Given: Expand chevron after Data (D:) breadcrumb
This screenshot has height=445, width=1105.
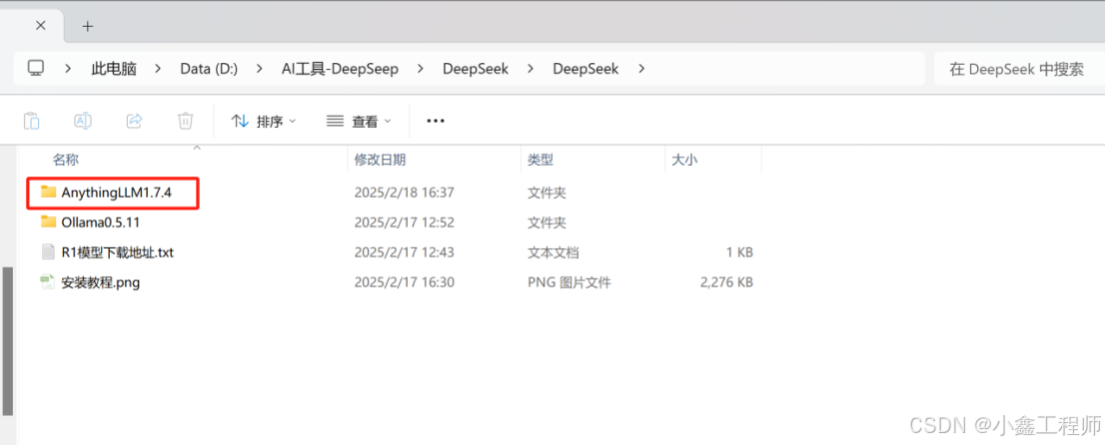Looking at the screenshot, I should pos(260,68).
